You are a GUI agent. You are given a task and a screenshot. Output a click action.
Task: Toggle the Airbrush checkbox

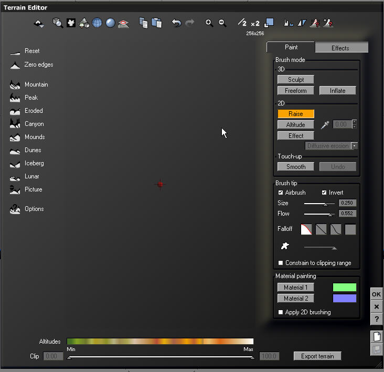click(x=281, y=193)
